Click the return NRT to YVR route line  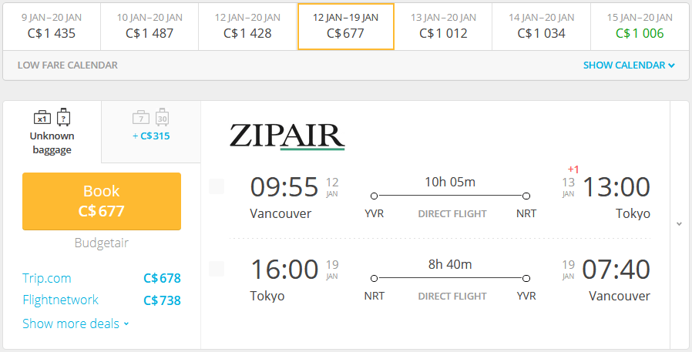[450, 278]
